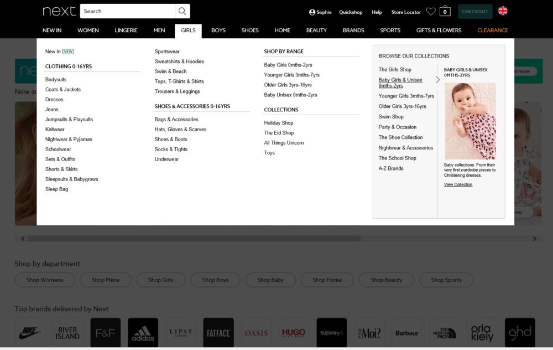
Task: Open the shopping bag icon
Action: click(x=445, y=11)
